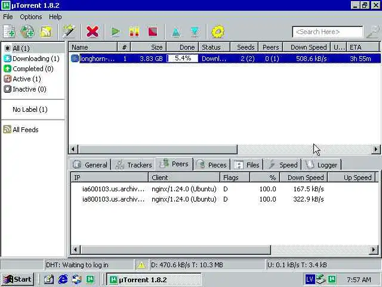Click the torrent's 3h 55m ETA value
The width and height of the screenshot is (382, 287).
pyautogui.click(x=361, y=59)
